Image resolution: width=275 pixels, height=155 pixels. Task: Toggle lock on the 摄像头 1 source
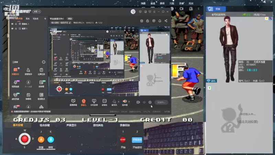point(16,24)
